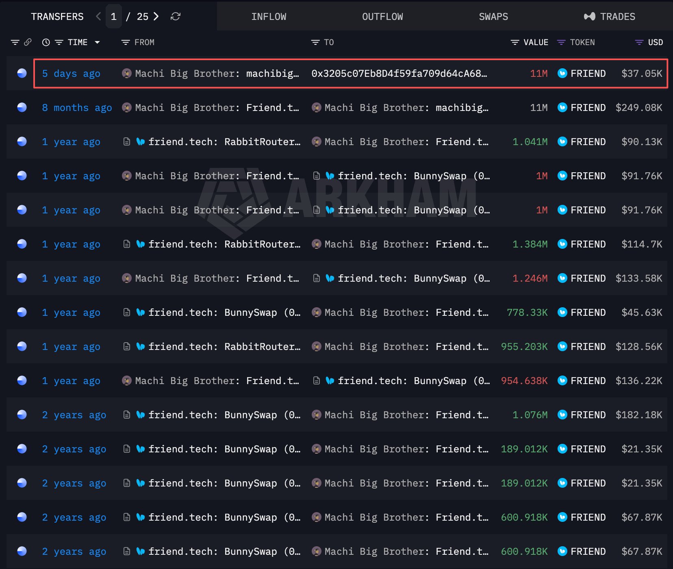Click Machi Big Brother avatar in $37.05K row
This screenshot has height=569, width=673.
pos(127,73)
